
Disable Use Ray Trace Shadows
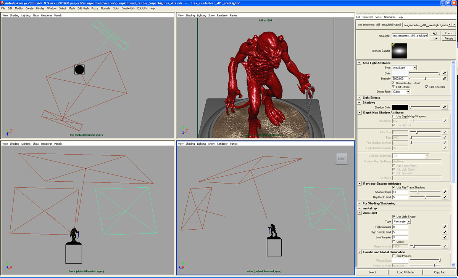coord(394,187)
